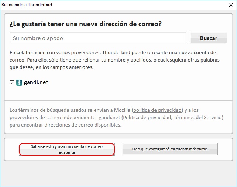Click the gandi.net provider logo icon
This screenshot has width=237, height=187.
[x=19, y=83]
